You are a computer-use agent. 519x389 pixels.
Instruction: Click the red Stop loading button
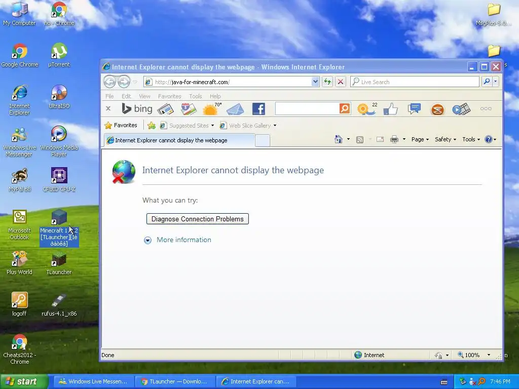coord(340,82)
